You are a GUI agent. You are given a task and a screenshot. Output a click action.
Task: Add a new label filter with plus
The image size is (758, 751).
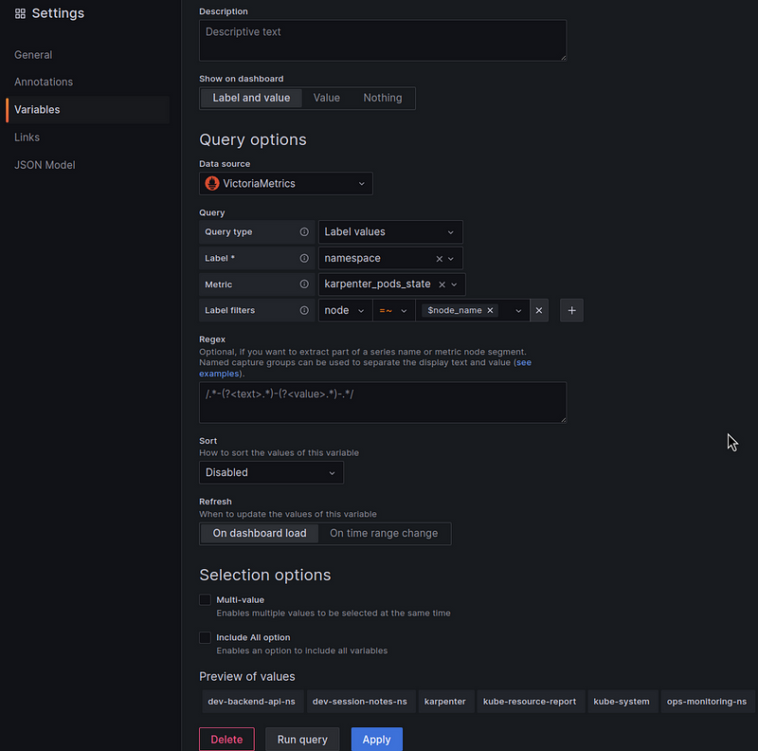click(571, 310)
